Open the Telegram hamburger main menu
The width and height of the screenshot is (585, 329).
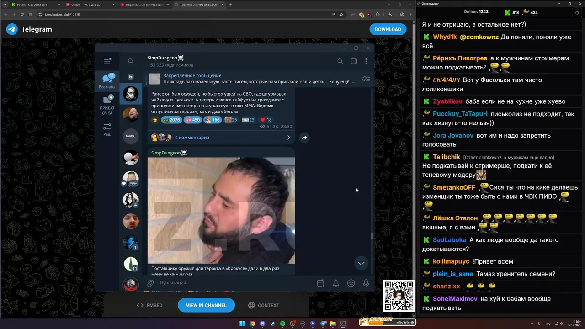[x=107, y=61]
